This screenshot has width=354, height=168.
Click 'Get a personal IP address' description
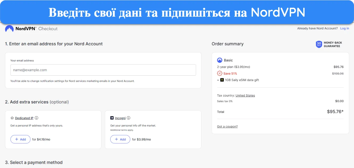point(36,125)
